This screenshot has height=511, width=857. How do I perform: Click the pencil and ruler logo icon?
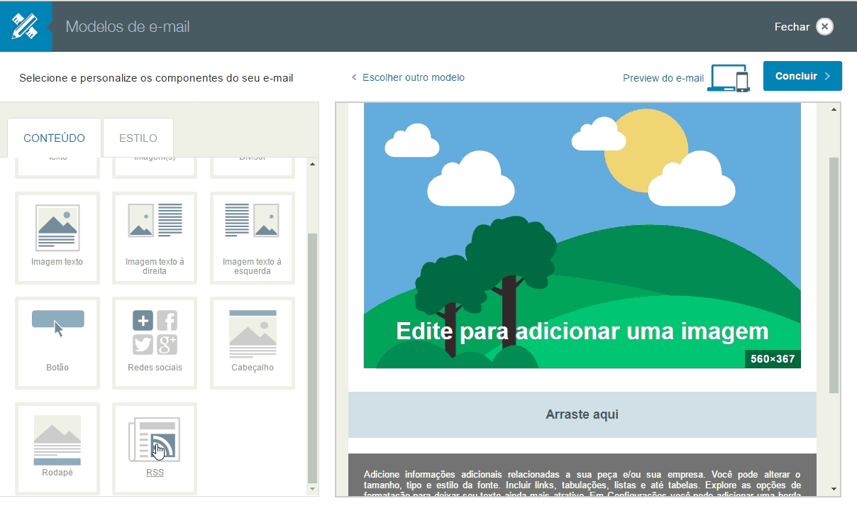(25, 26)
